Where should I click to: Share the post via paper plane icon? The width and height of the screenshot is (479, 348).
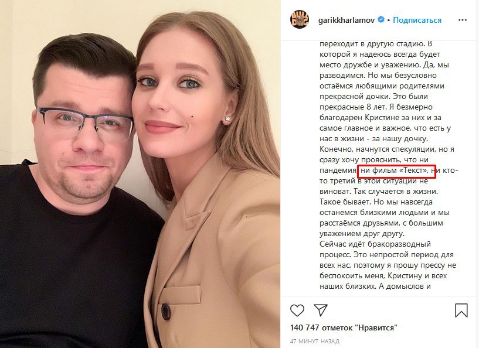(321, 310)
